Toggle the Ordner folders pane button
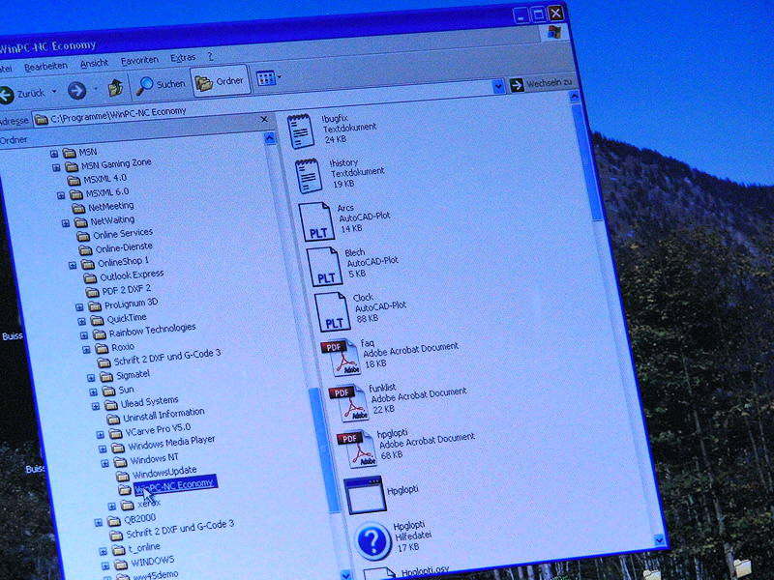The height and width of the screenshot is (580, 774). click(221, 81)
